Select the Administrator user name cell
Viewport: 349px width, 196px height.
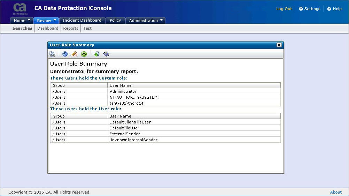(194, 91)
